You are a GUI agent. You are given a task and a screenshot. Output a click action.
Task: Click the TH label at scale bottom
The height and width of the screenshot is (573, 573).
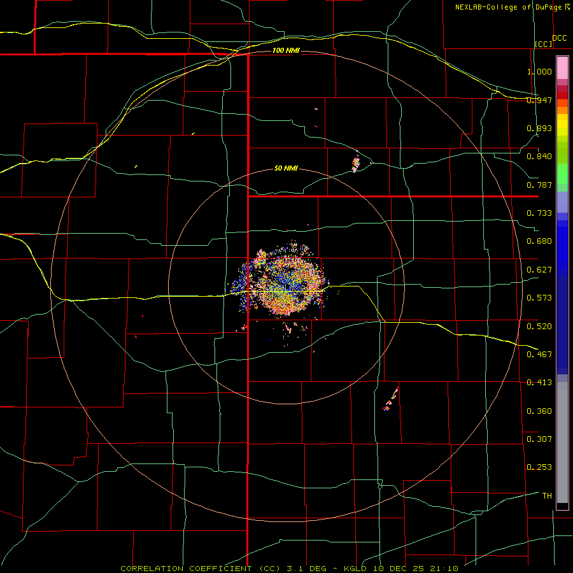547,496
